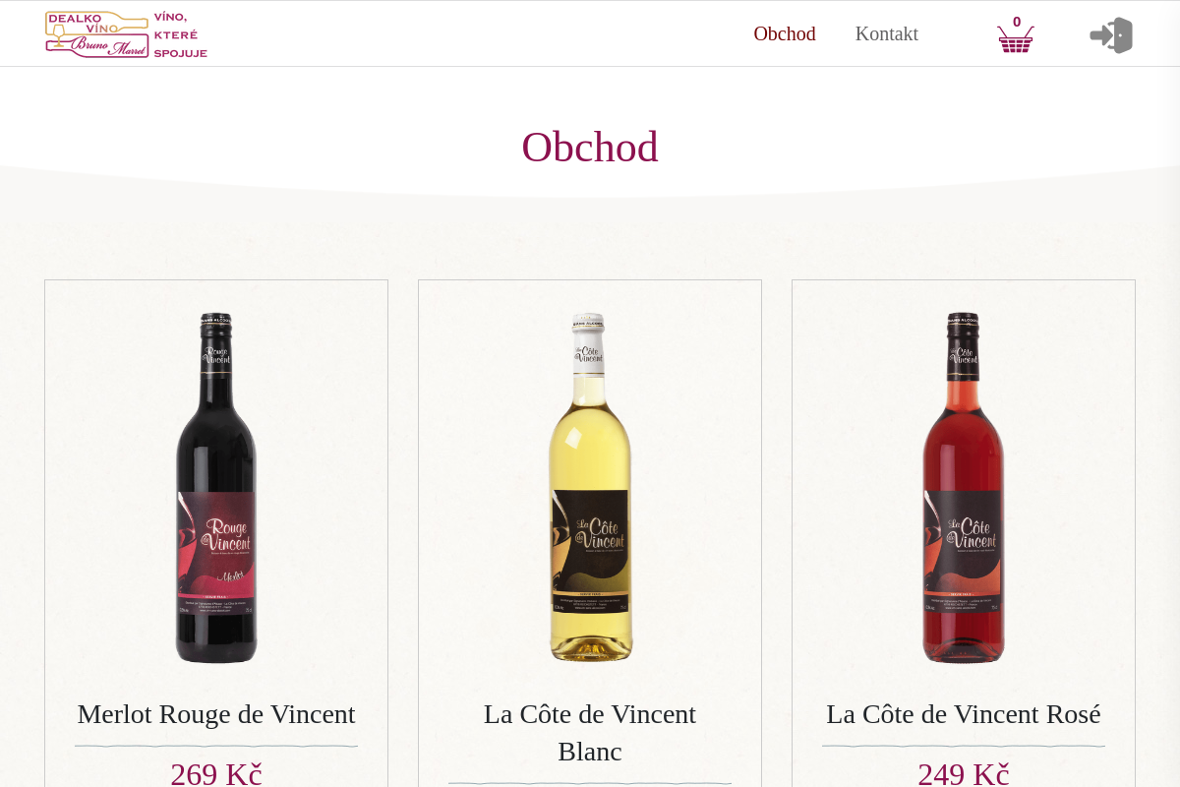Image resolution: width=1180 pixels, height=787 pixels.
Task: Open the Obchod menu item
Action: (785, 33)
